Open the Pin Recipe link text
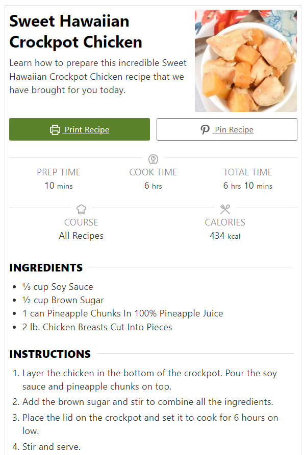Viewport: 304px width, 455px height. [x=234, y=129]
